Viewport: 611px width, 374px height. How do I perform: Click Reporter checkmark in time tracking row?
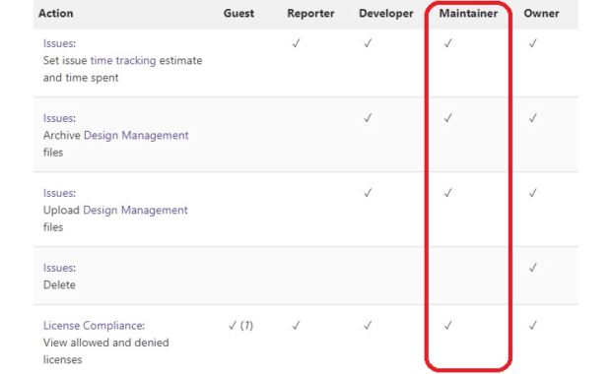(297, 42)
